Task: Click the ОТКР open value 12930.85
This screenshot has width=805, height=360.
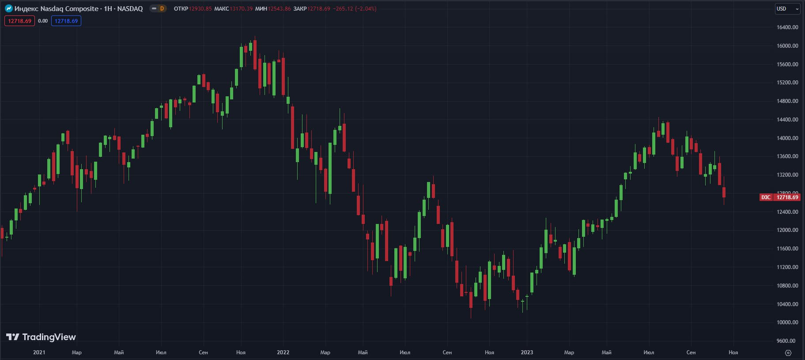Action: (200, 8)
